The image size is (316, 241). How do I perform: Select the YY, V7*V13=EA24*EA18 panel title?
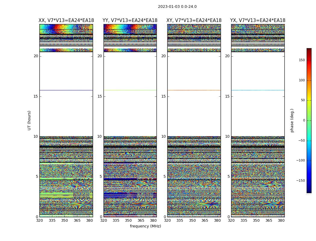coord(130,20)
